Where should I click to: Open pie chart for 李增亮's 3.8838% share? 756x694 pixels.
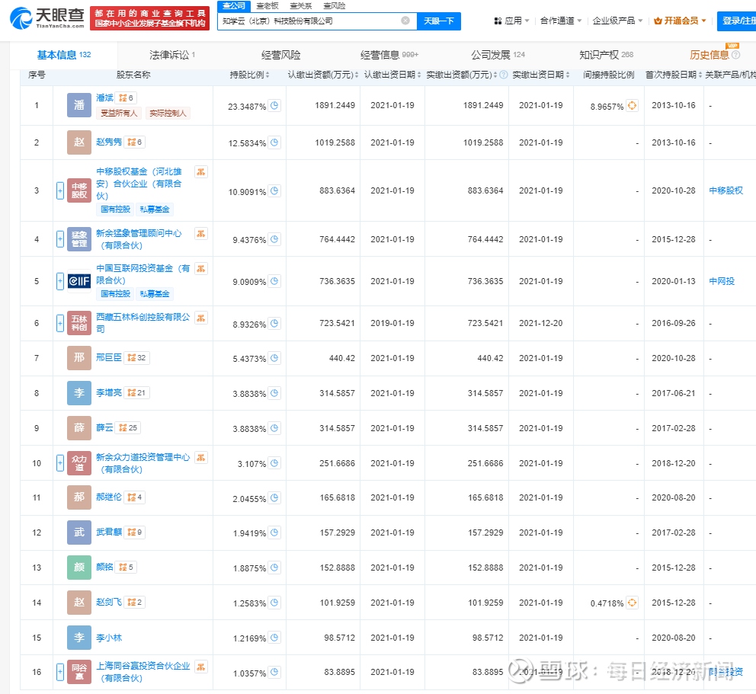click(x=274, y=393)
